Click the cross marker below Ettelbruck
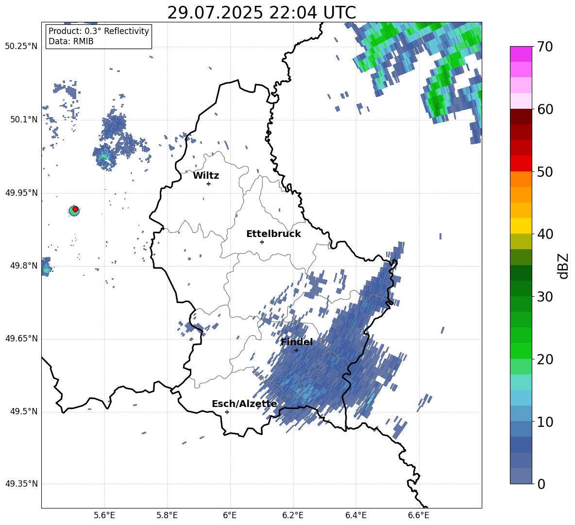Image resolution: width=575 pixels, height=525 pixels. point(262,242)
